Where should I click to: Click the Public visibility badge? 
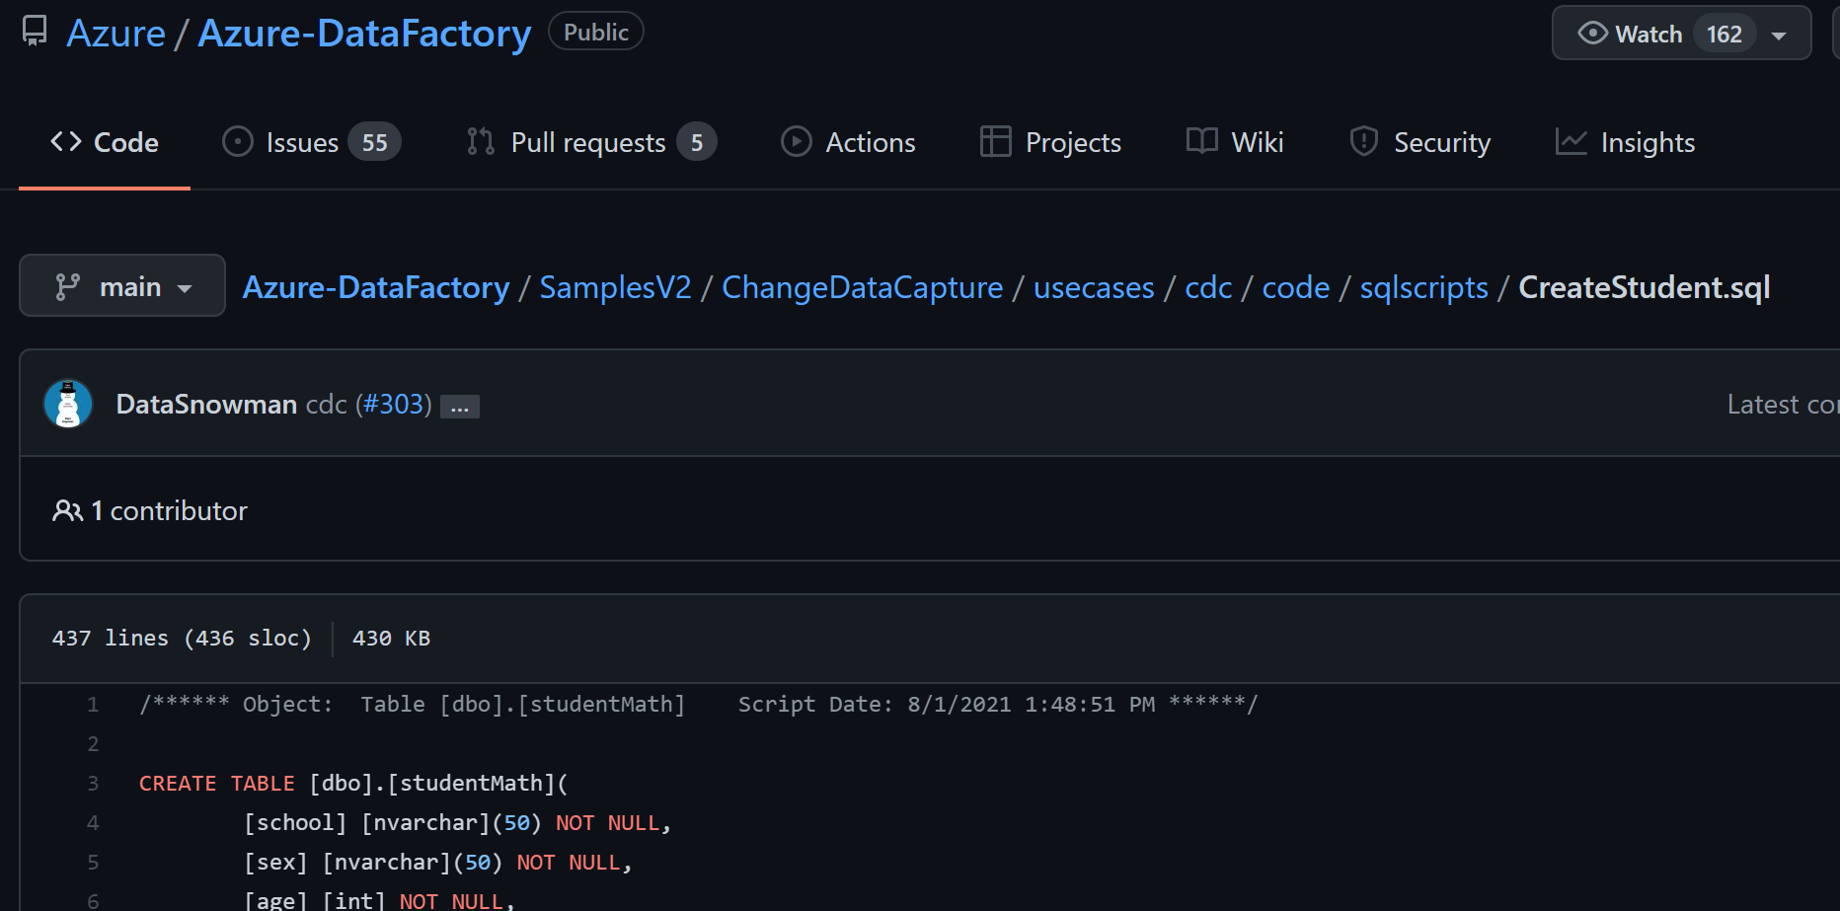[596, 32]
